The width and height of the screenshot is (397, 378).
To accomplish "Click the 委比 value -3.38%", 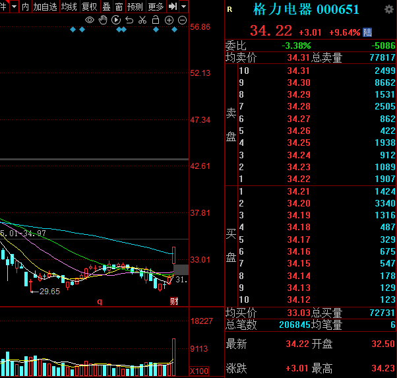I will (x=296, y=46).
